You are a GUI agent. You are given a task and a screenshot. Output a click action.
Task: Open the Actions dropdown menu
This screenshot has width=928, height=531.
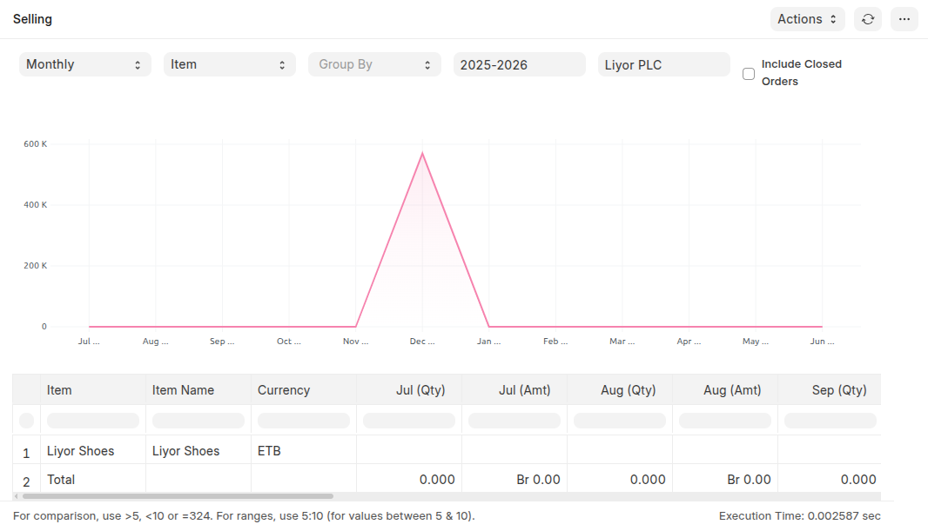807,19
